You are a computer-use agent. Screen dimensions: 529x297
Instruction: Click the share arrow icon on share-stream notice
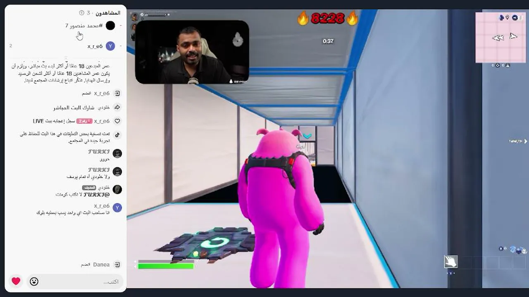click(x=117, y=107)
